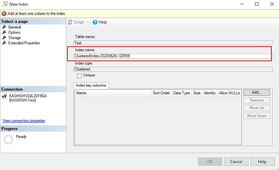Click the Script toolbar icon
The height and width of the screenshot is (170, 279).
(x=70, y=22)
